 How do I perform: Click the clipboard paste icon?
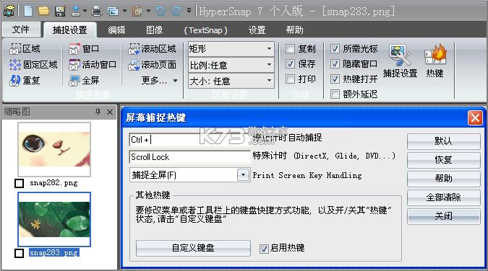(137, 12)
